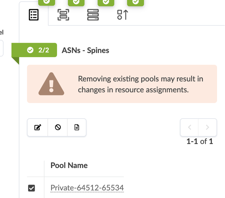Click the warning triangle icon
Image resolution: width=225 pixels, height=198 pixels.
click(x=51, y=84)
